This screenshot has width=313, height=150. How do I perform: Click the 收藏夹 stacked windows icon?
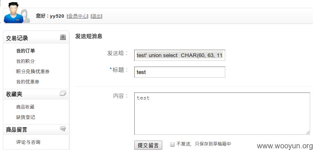tap(63, 93)
